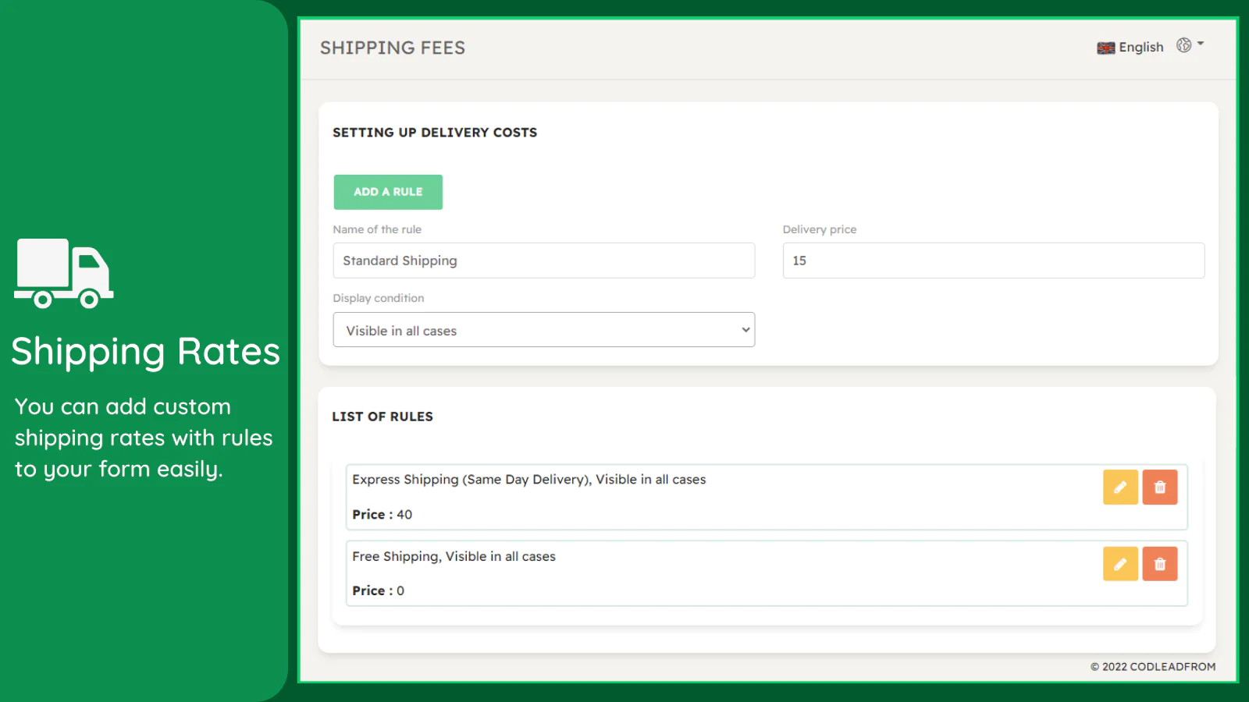
Task: Click the Free Shipping rule row text
Action: 454,557
